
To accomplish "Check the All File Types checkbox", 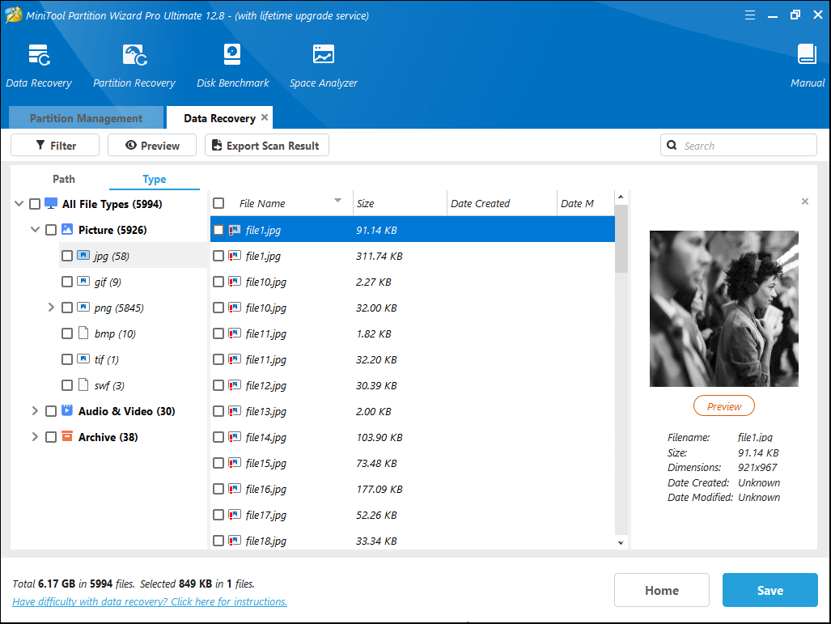I will click(35, 204).
